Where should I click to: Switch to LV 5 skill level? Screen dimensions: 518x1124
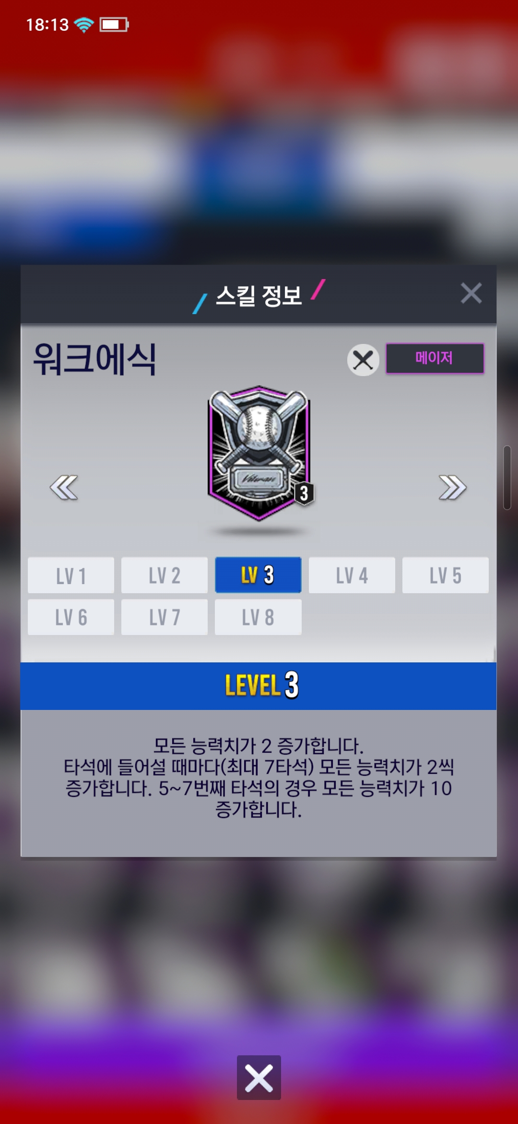tap(446, 575)
